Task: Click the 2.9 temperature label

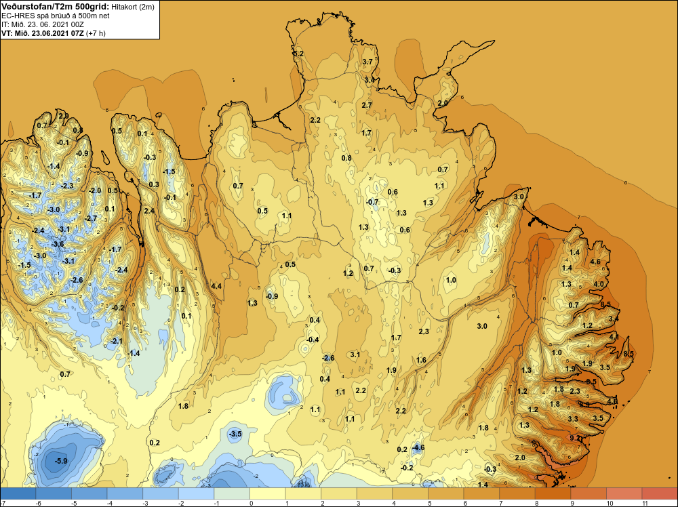Action: tap(64, 116)
